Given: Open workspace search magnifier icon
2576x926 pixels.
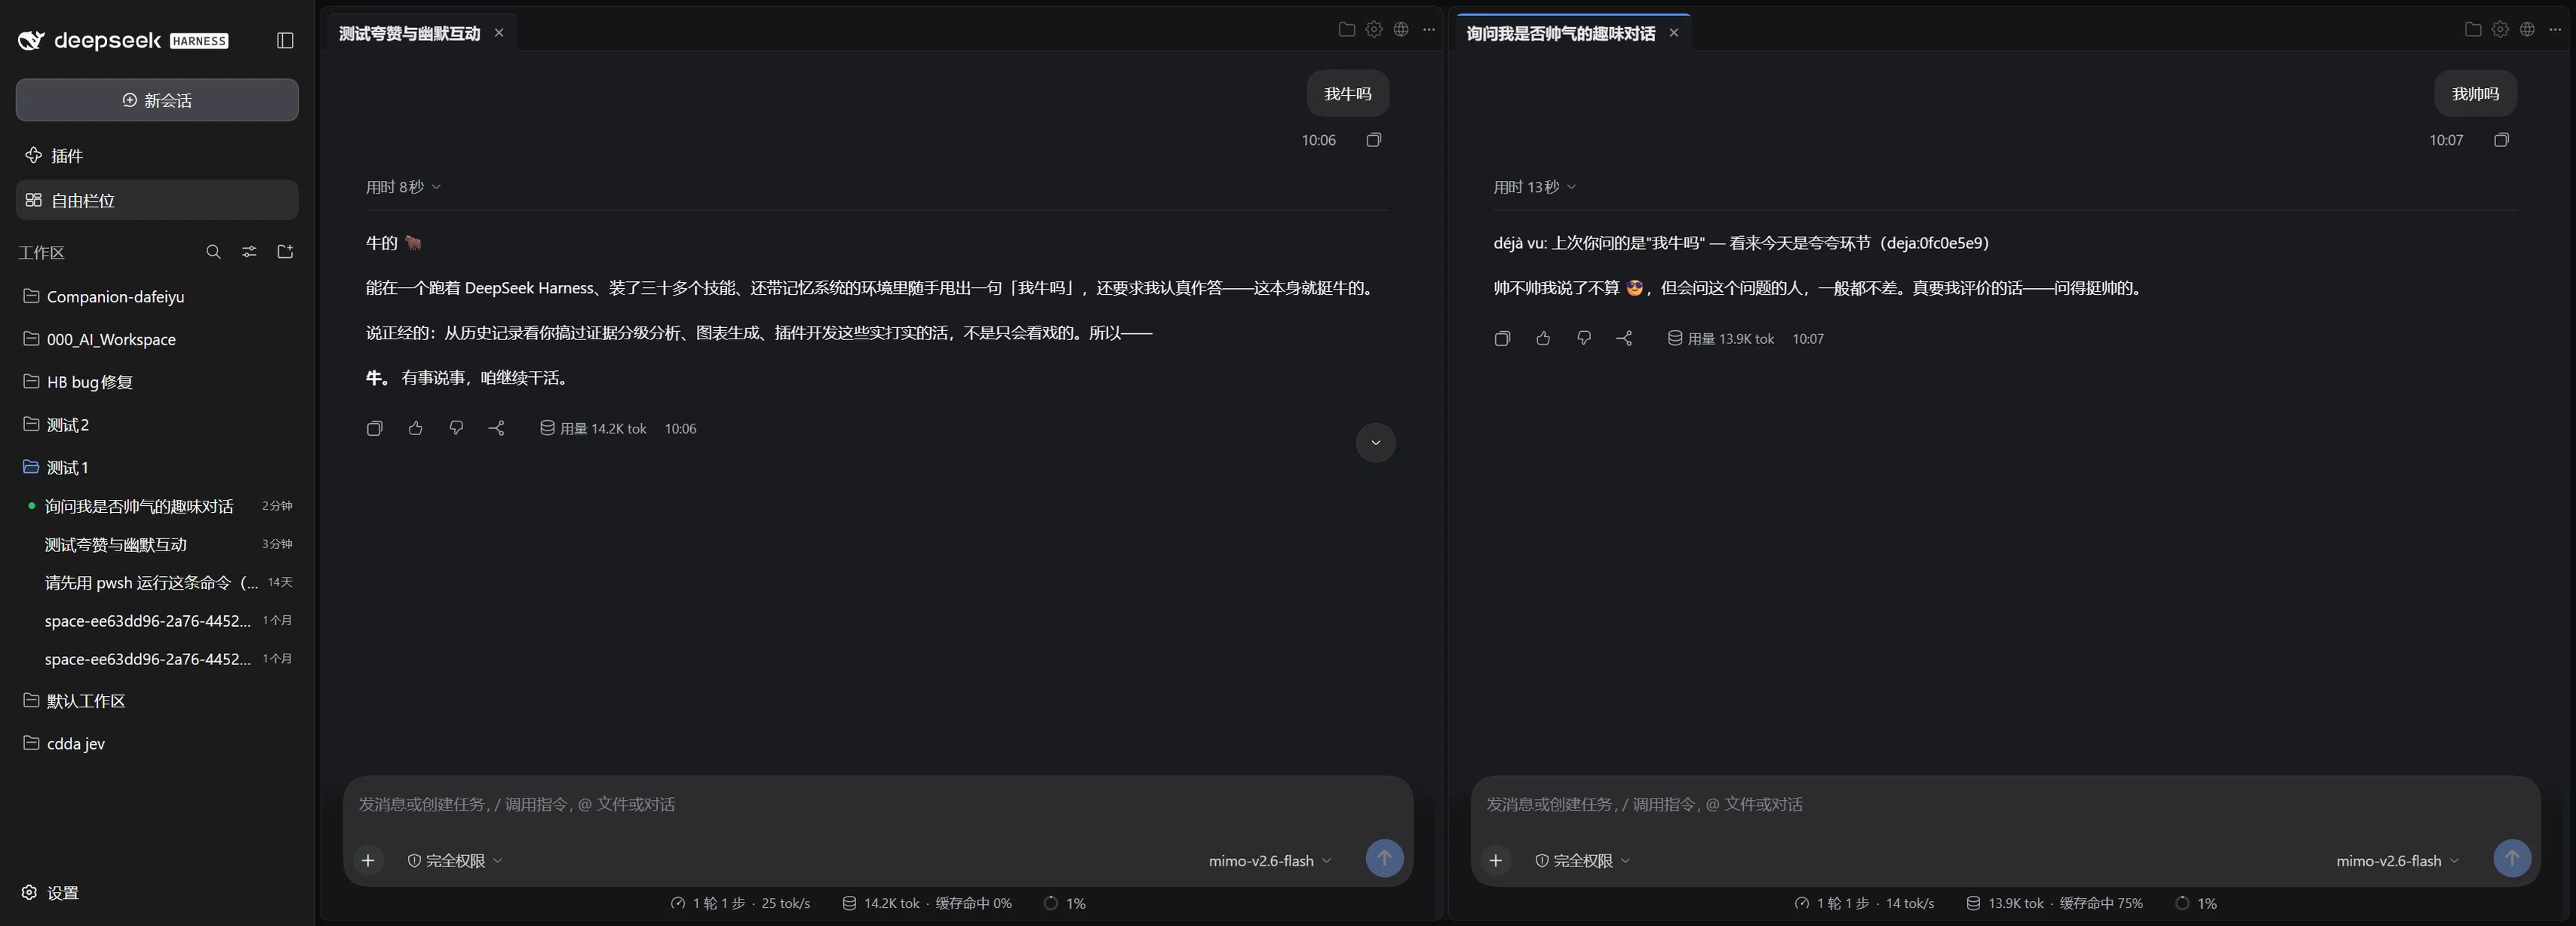Looking at the screenshot, I should tap(213, 252).
